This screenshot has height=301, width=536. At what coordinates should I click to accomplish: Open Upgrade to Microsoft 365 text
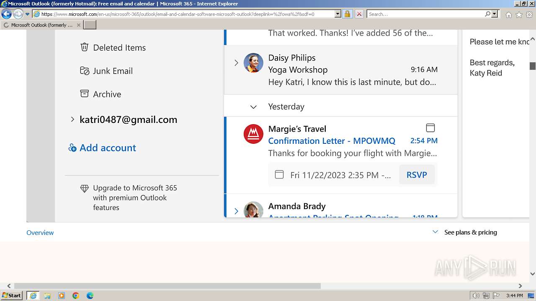pos(135,198)
